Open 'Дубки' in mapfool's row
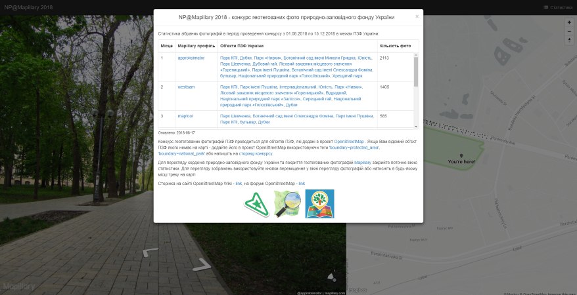The width and height of the screenshot is (577, 295). click(264, 122)
